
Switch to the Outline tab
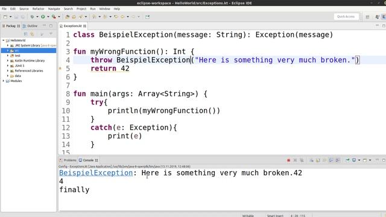coord(30,26)
